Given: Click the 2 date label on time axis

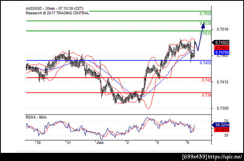Looking at the screenshot, I should 128,143.
